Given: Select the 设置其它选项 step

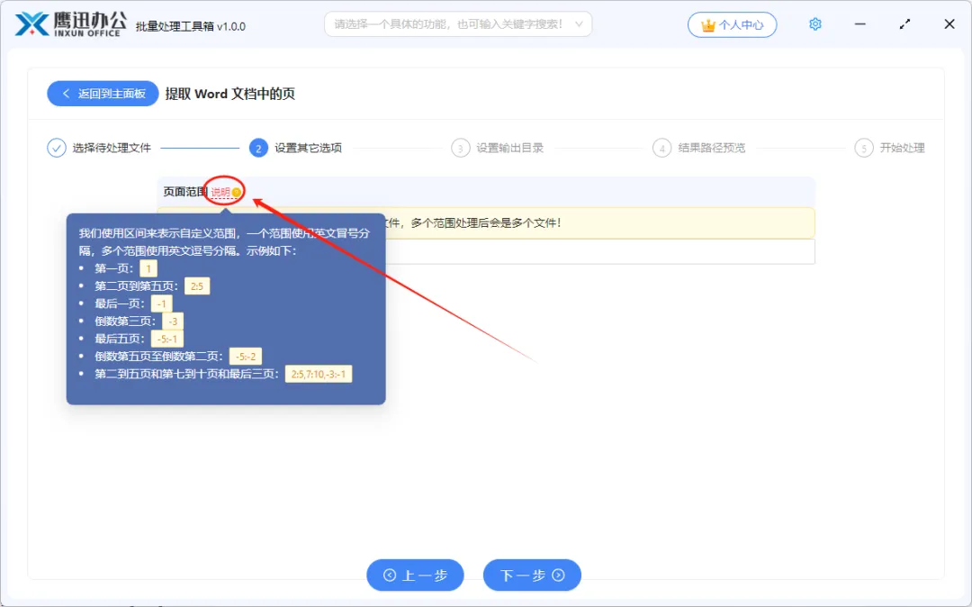Looking at the screenshot, I should 308,148.
